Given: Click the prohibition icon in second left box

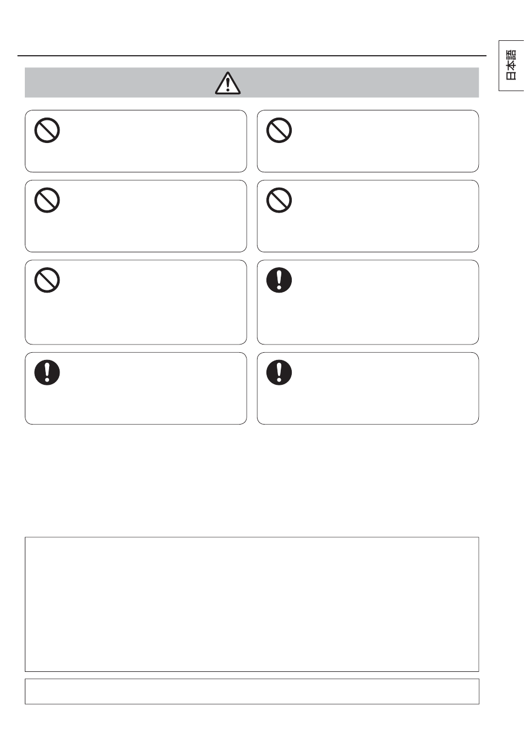Looking at the screenshot, I should [47, 200].
